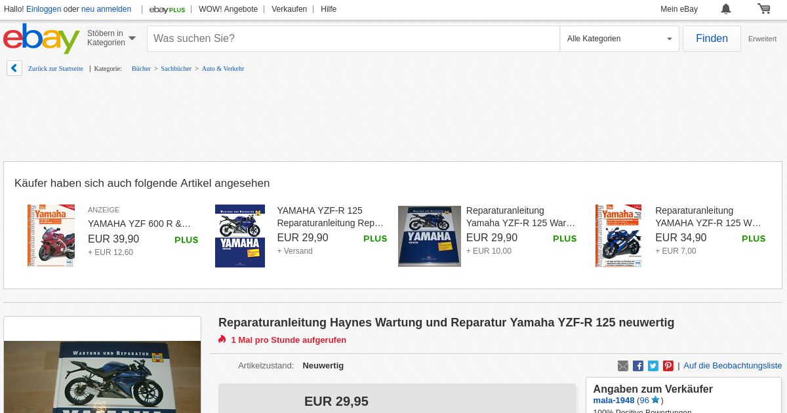Open the main Yamaha book product image
The image size is (787, 413).
[x=102, y=377]
